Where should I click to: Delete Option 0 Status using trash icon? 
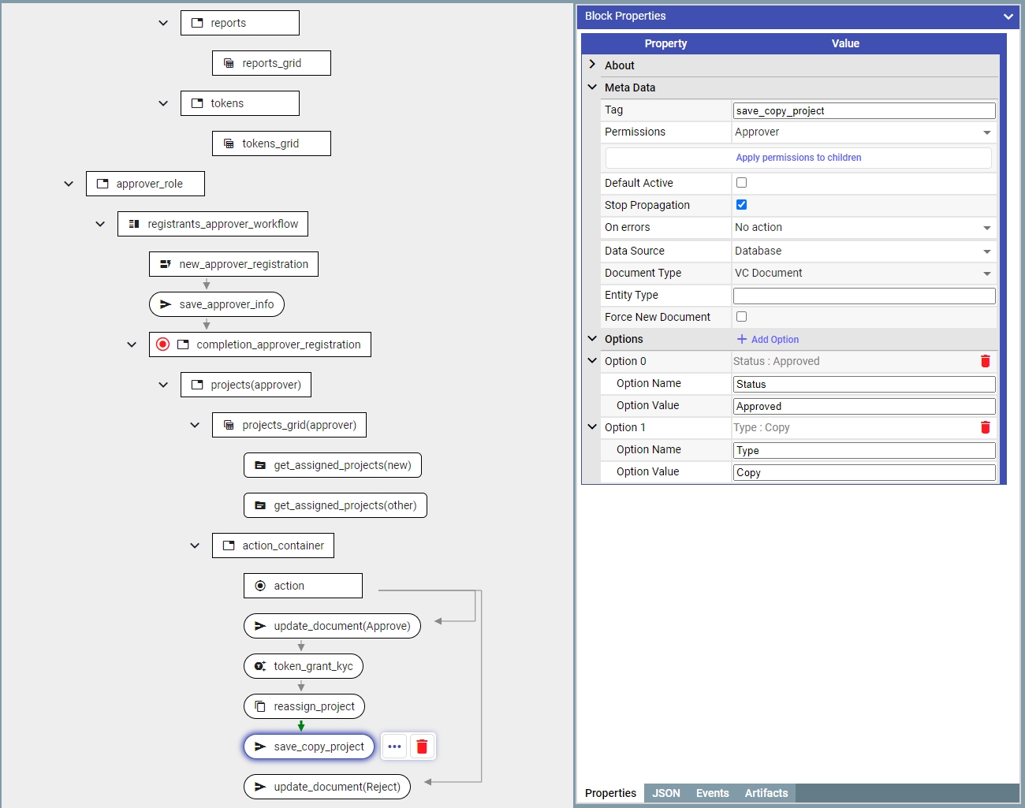[985, 361]
